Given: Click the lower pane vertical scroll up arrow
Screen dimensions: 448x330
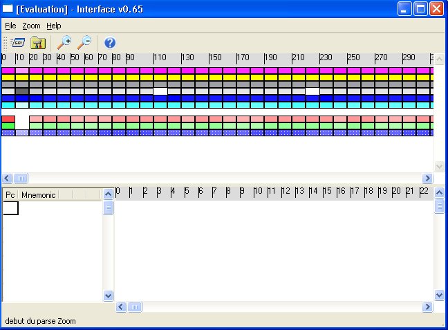Looking at the screenshot, I should 439,193.
